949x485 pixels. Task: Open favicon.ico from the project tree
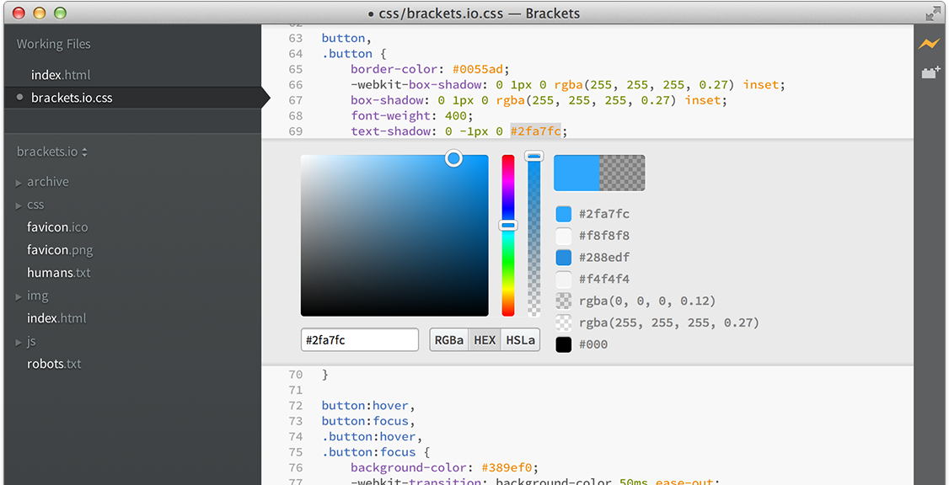(57, 227)
